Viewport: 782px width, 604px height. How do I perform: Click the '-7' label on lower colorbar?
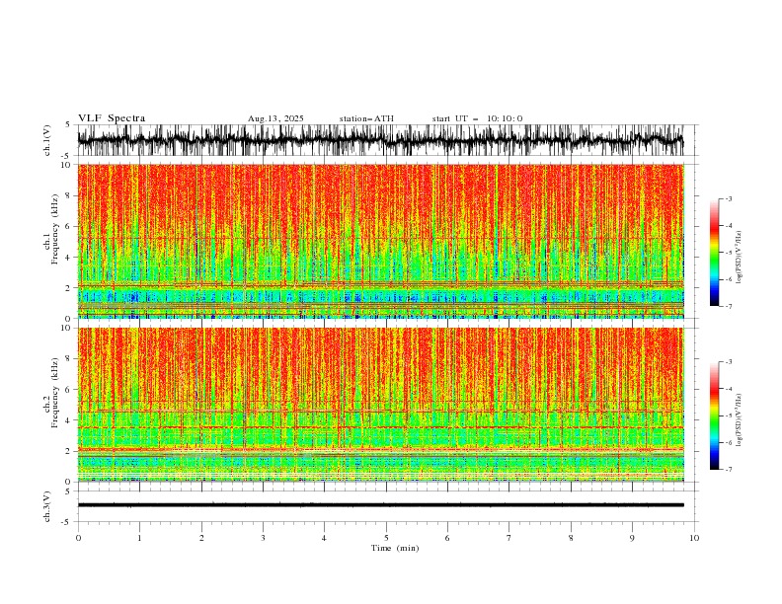729,470
